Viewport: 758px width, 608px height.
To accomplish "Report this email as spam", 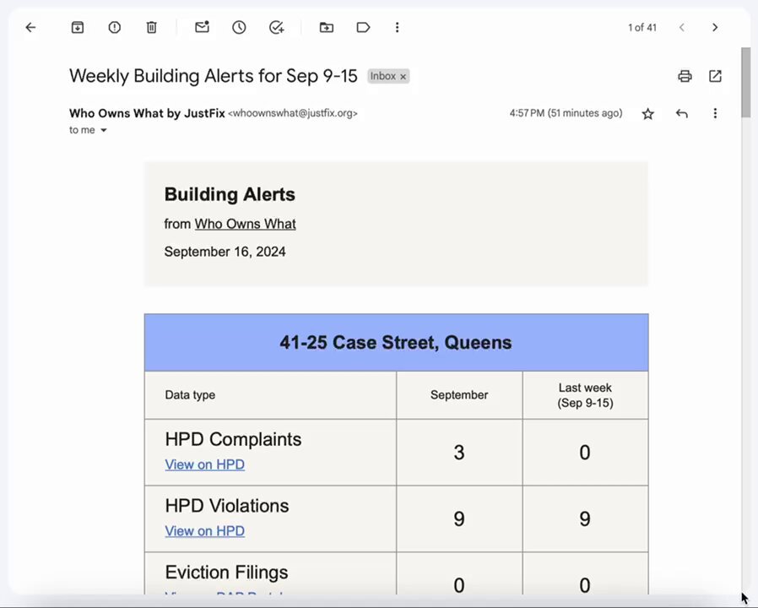I will tap(115, 28).
